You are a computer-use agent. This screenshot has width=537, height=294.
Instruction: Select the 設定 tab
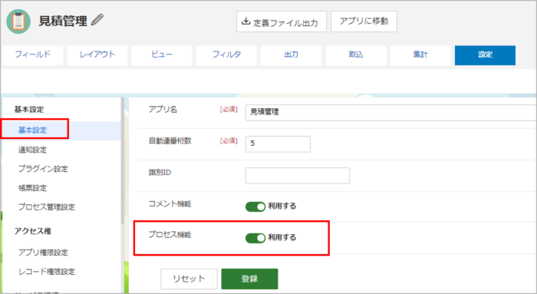485,55
